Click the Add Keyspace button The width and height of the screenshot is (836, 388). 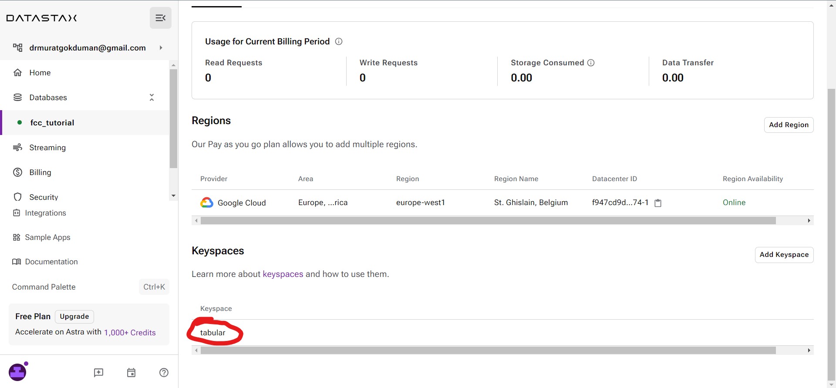(784, 255)
